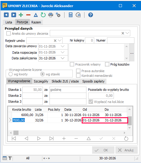Open the Szczegóły sub-tab

(41, 81)
